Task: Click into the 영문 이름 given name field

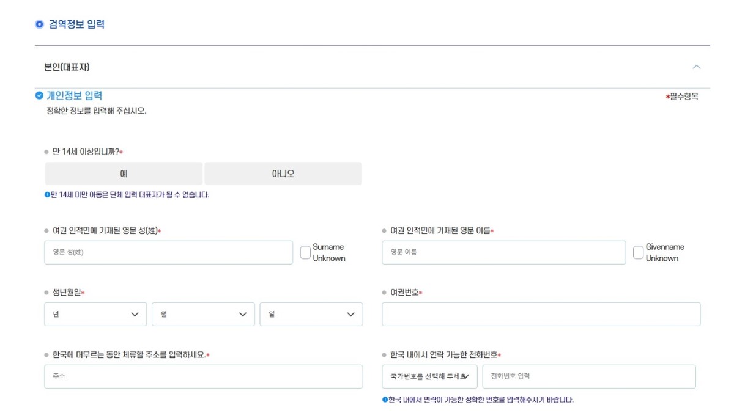Action: coord(503,252)
